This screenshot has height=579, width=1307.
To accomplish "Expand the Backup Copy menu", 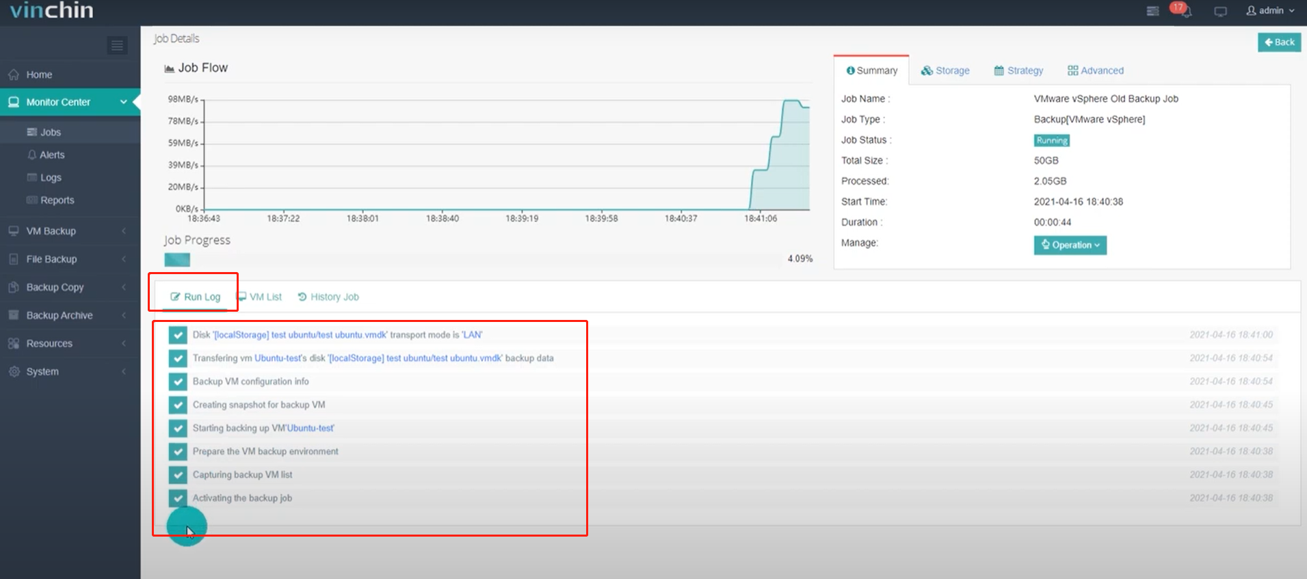I will 70,287.
